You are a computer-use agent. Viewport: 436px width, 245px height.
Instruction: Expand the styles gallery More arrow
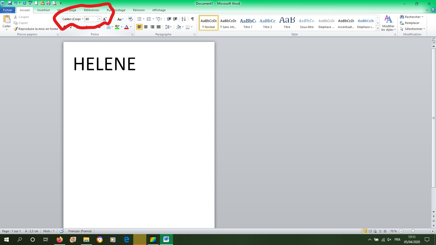point(378,29)
